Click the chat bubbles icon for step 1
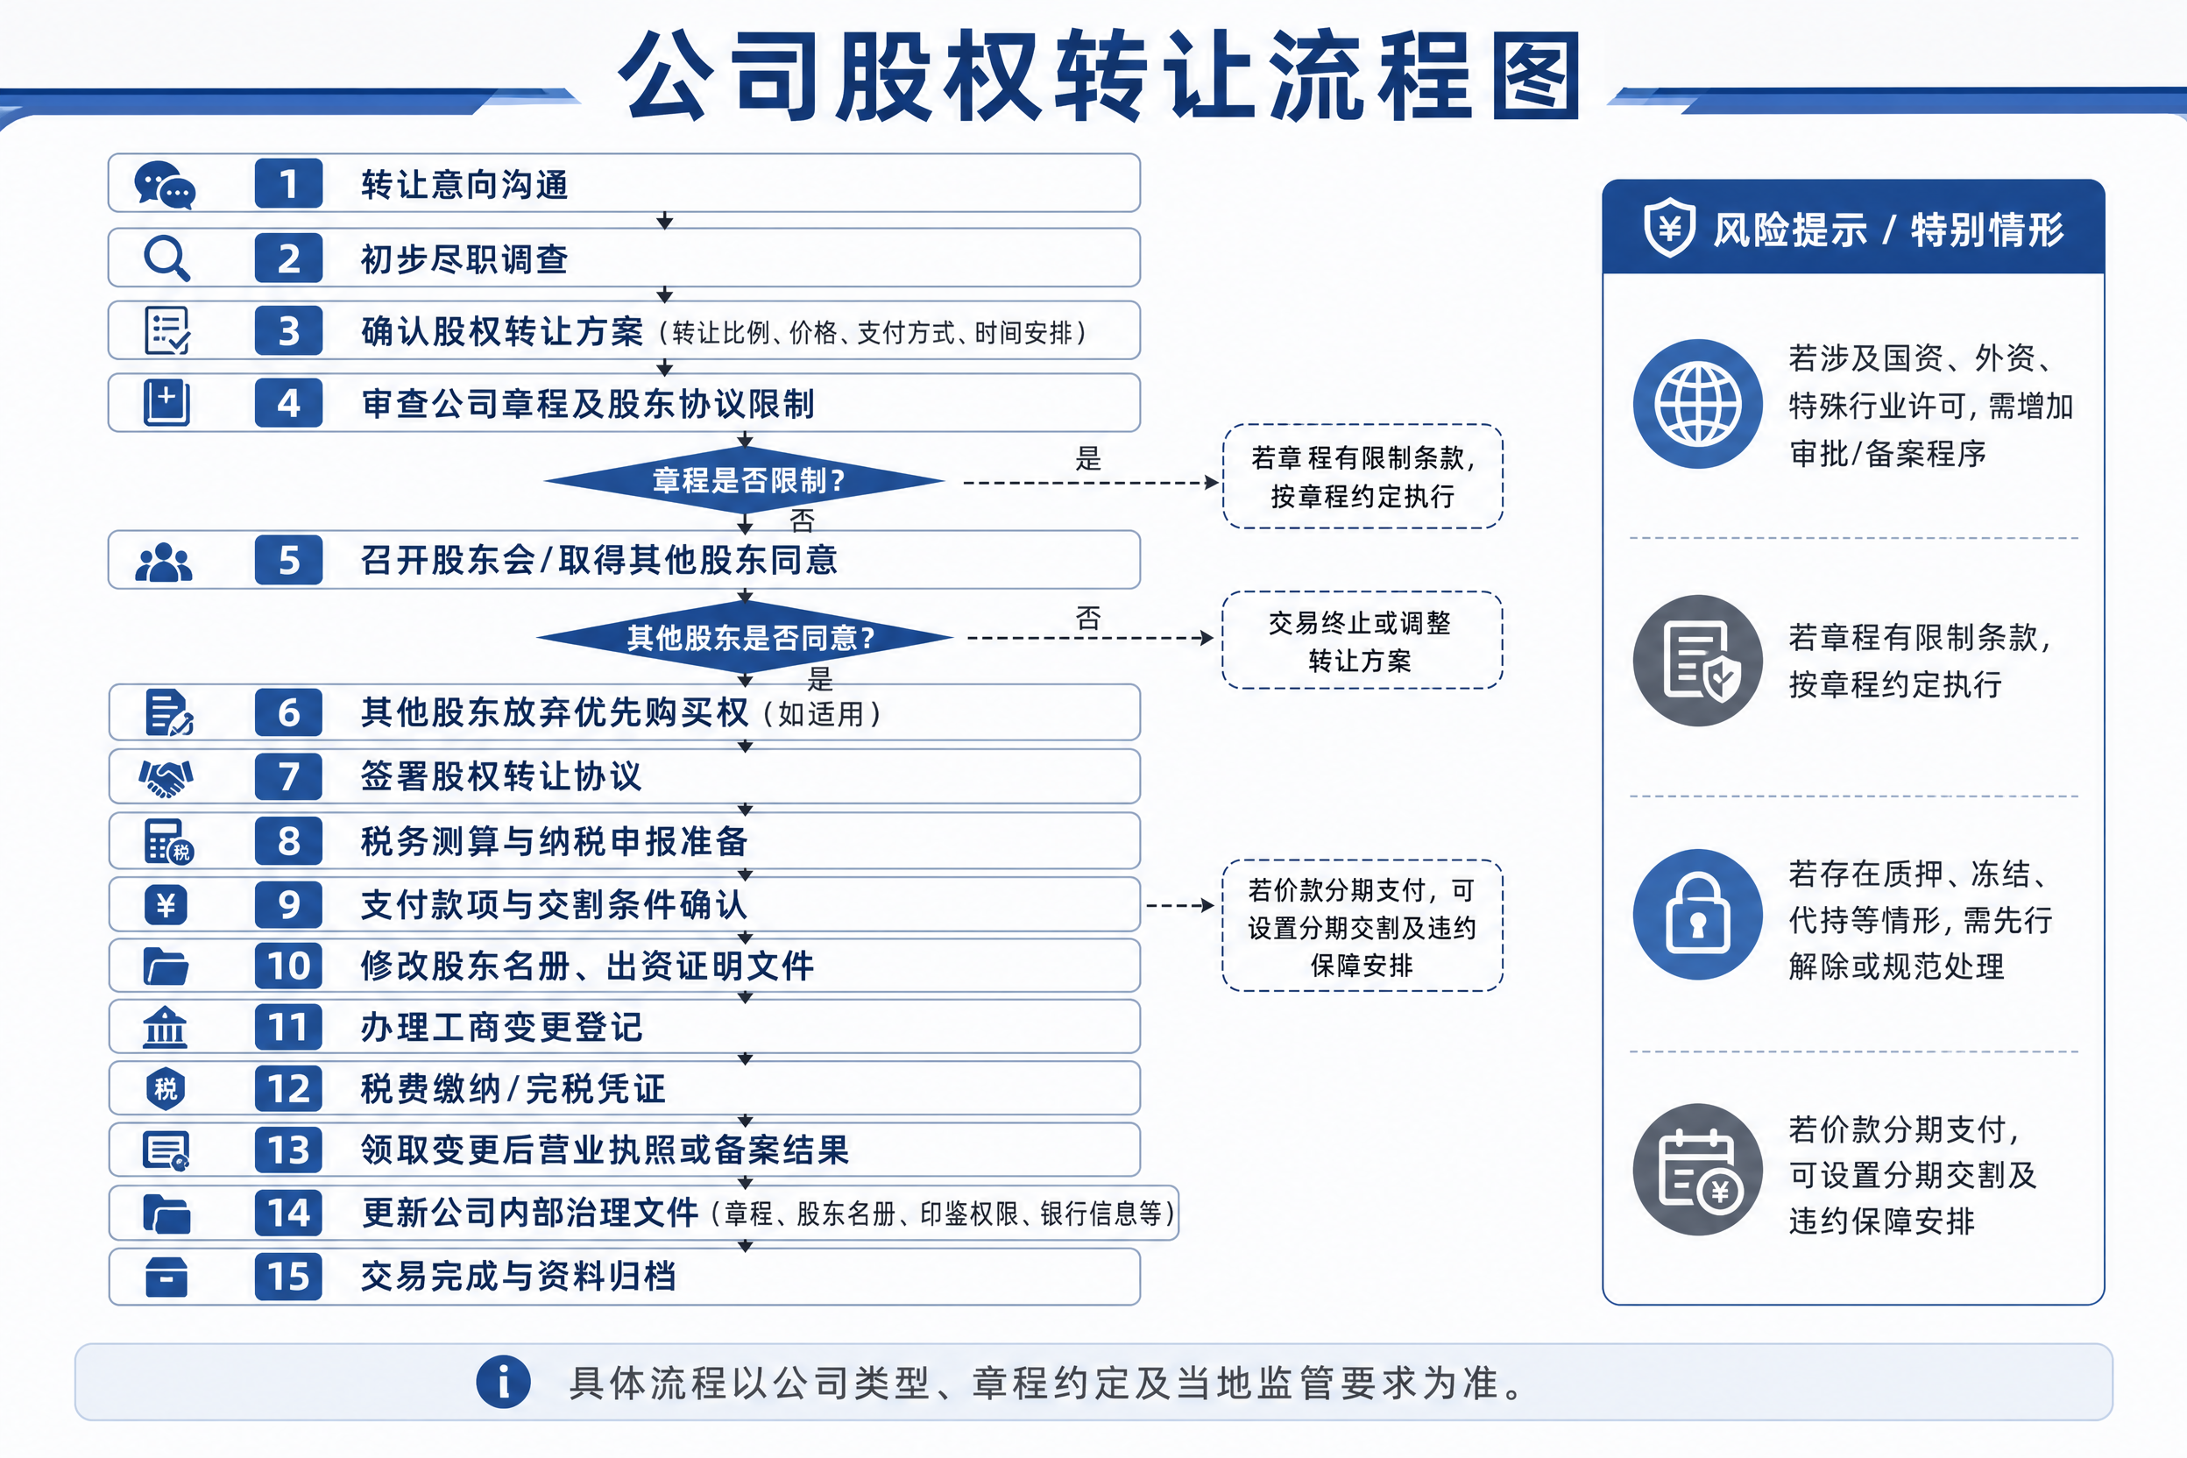This screenshot has height=1458, width=2187. click(165, 184)
